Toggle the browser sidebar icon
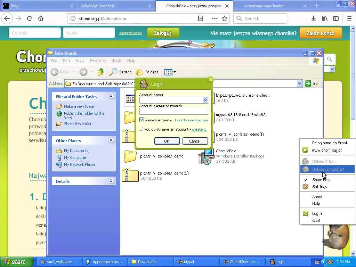356x267 pixels. [x=336, y=18]
